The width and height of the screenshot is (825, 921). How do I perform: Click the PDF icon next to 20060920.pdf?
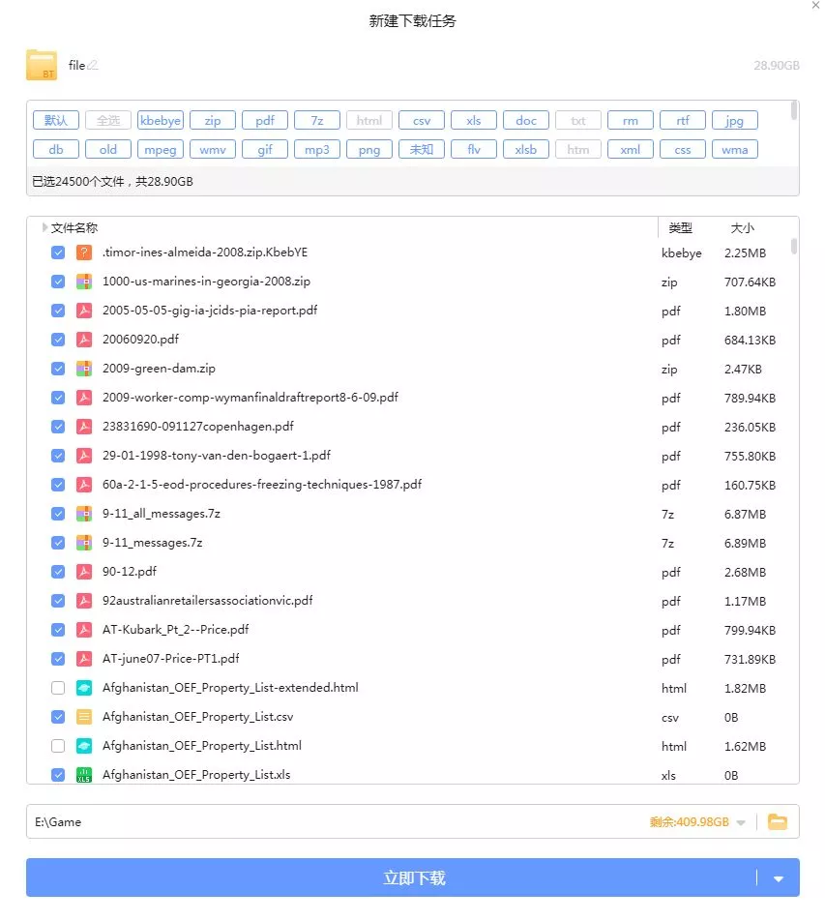click(x=84, y=340)
